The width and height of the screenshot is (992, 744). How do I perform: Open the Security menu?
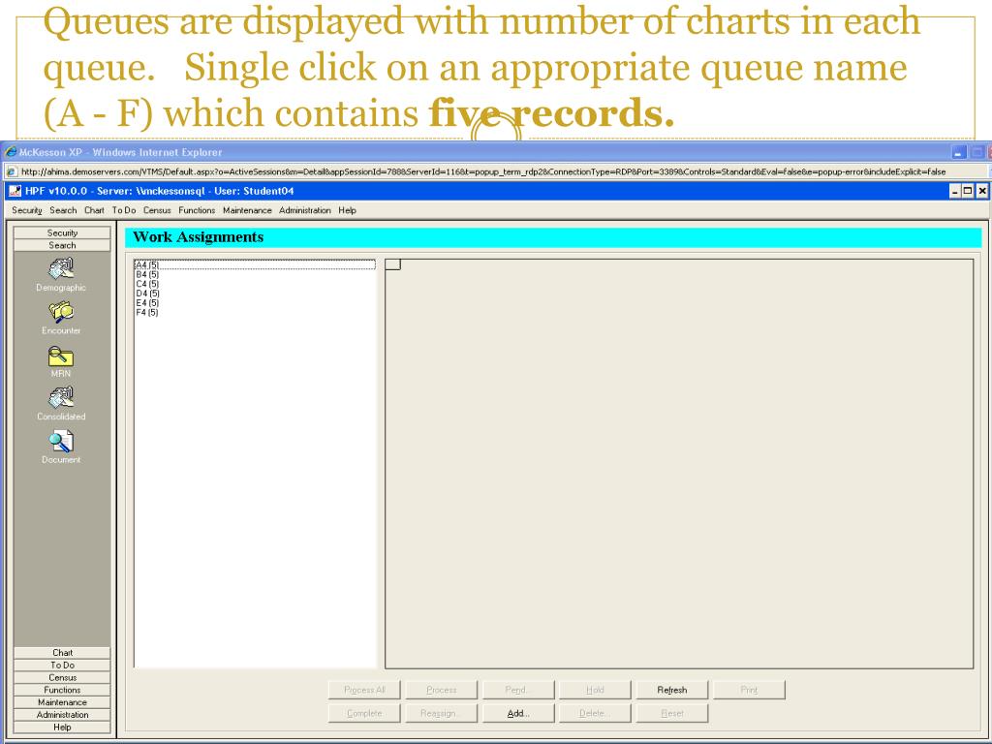click(26, 210)
